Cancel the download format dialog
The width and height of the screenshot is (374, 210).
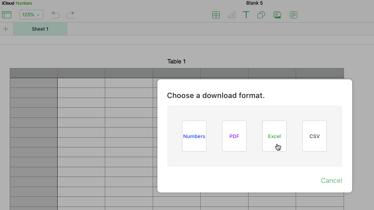331,180
